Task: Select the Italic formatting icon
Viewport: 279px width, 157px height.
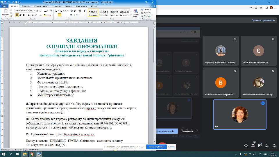Action: click(20, 15)
